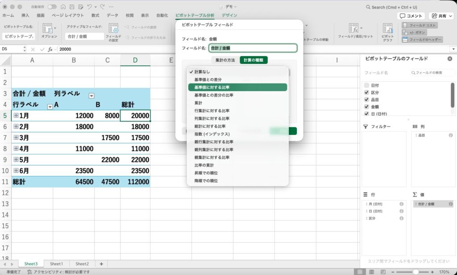Open the 行ラベル filter dropdown
The image size is (457, 275).
point(50,107)
